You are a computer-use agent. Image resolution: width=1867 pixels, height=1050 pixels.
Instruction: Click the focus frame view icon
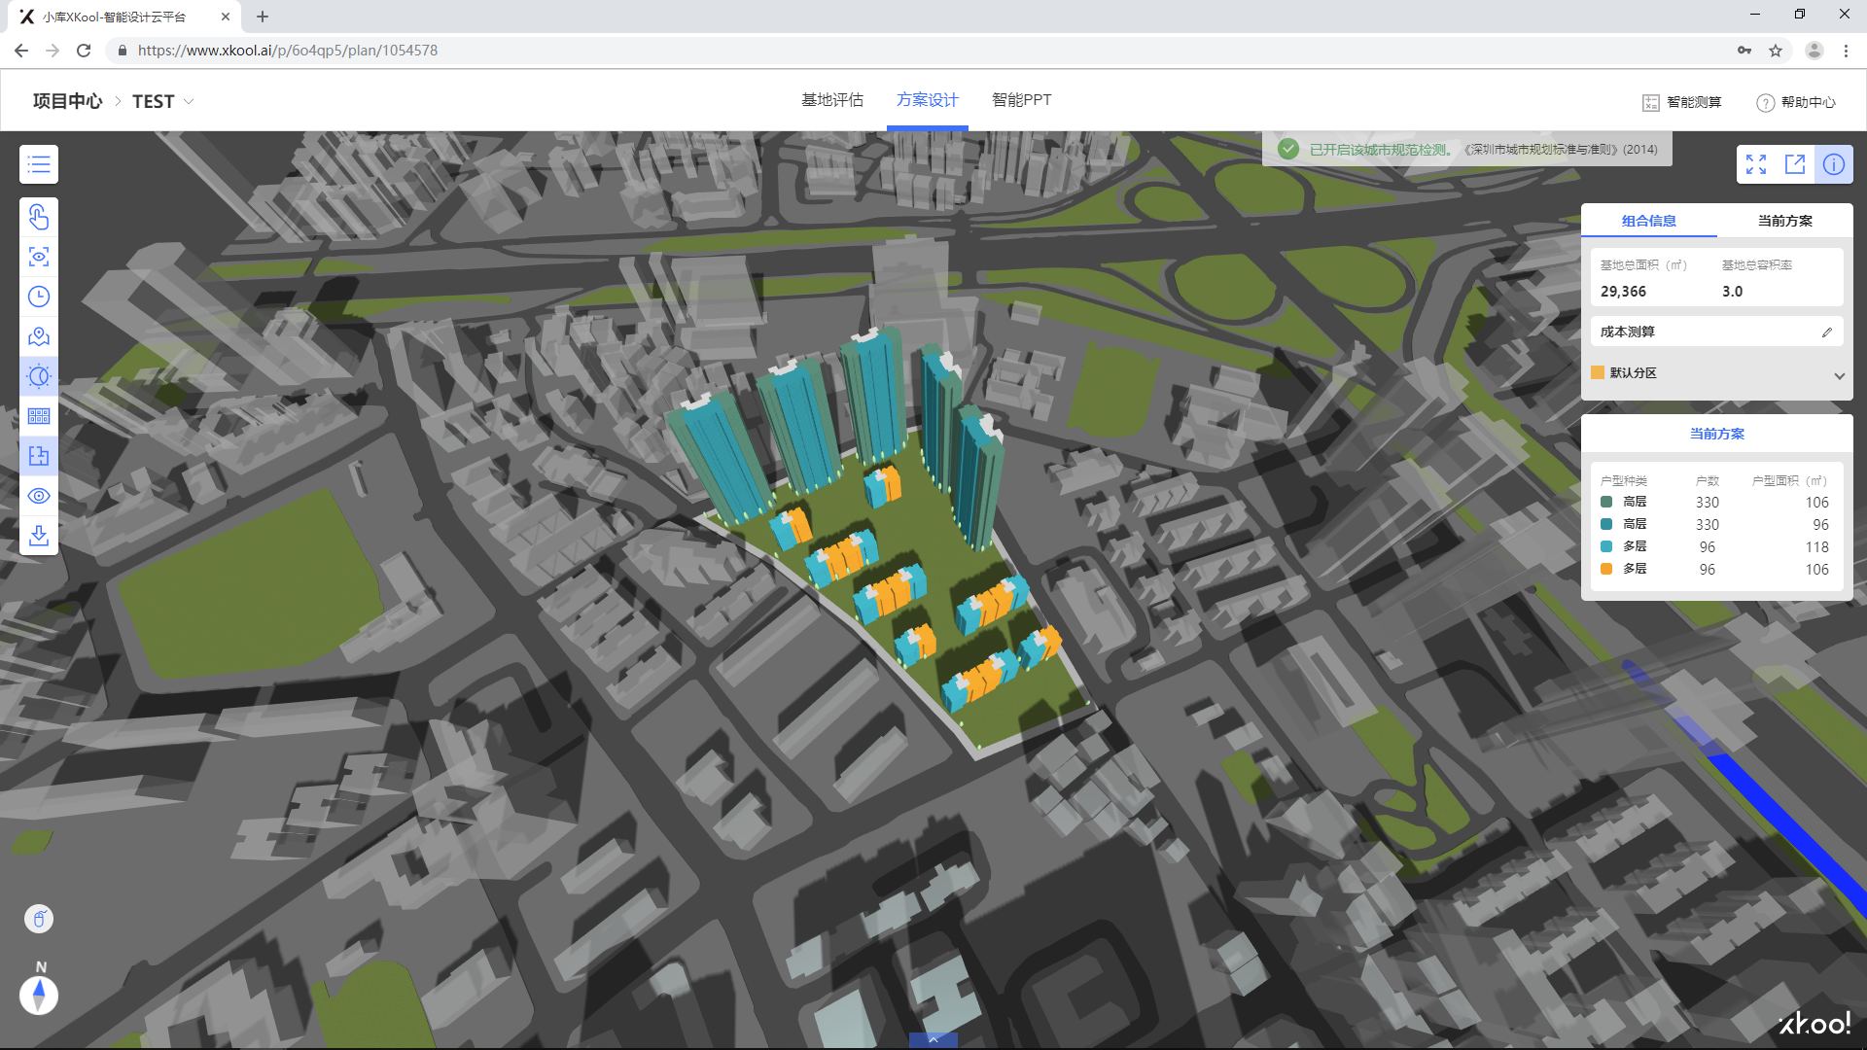click(39, 257)
